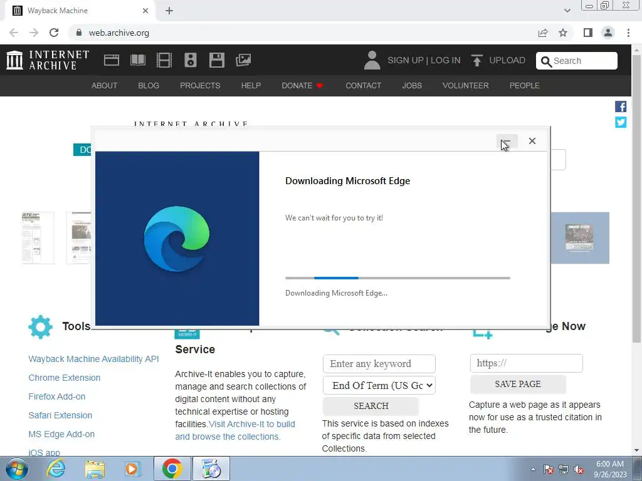
Task: Open the HELP menu item
Action: click(251, 85)
